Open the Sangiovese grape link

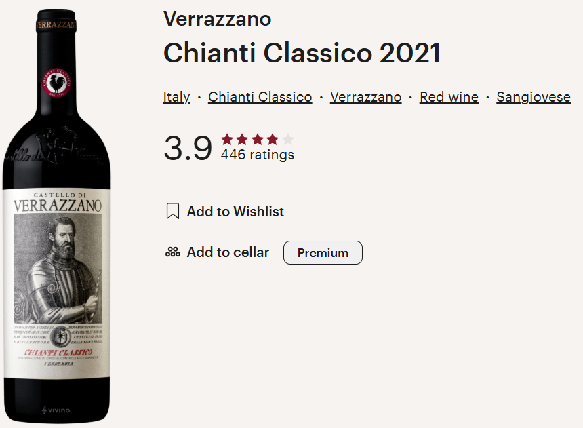534,97
